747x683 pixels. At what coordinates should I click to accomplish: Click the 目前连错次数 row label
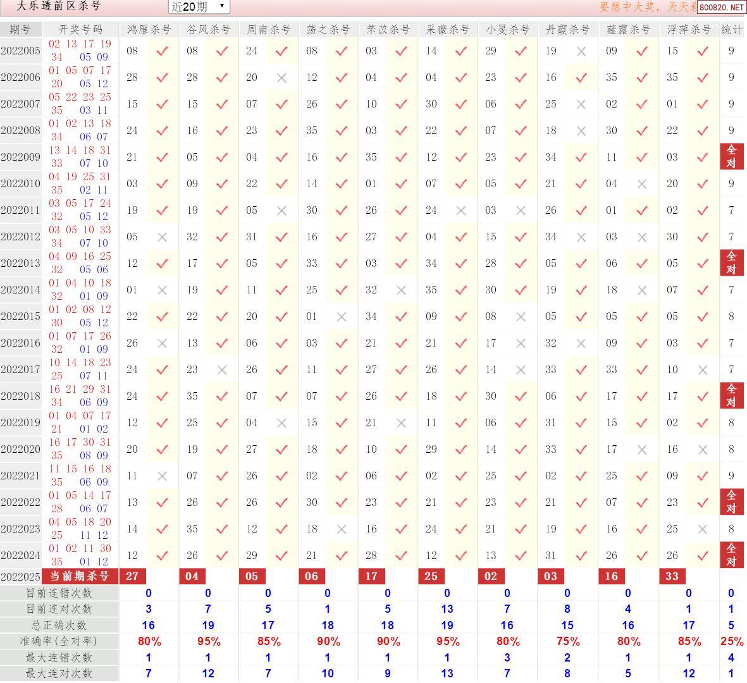pos(59,593)
